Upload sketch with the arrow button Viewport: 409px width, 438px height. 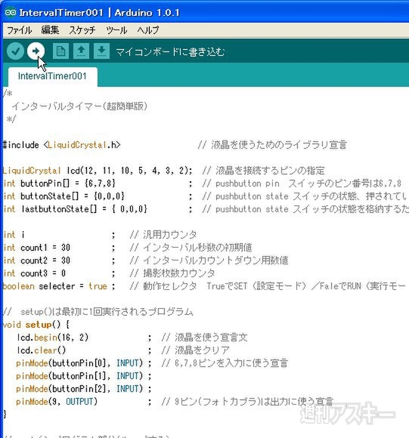36,51
